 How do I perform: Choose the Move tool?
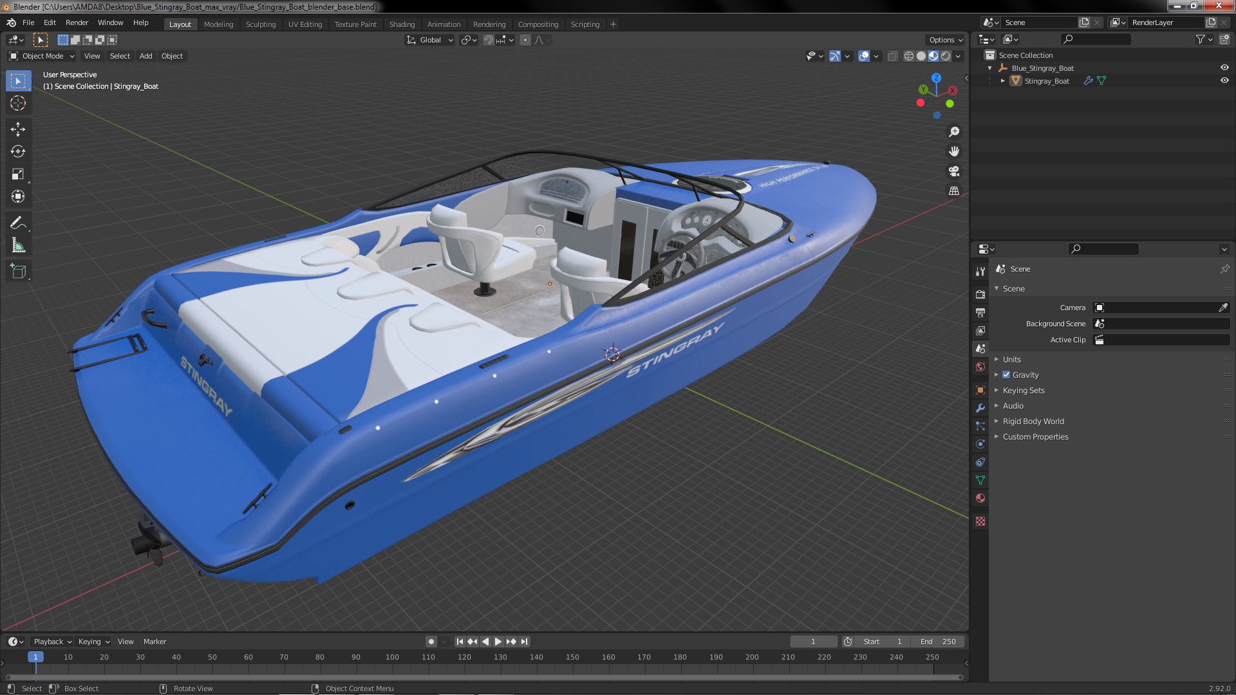[18, 129]
